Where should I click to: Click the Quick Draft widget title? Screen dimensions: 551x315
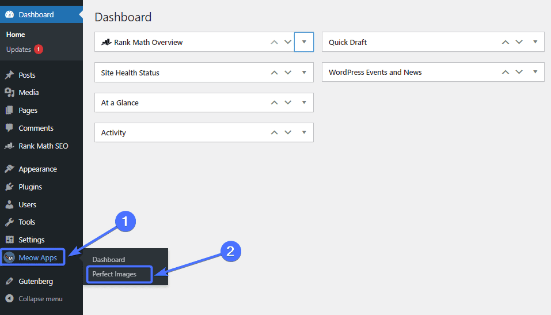[x=348, y=42]
